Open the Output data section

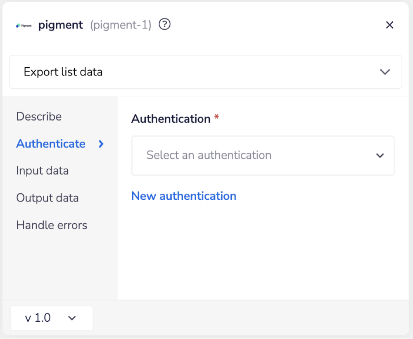[x=47, y=198]
